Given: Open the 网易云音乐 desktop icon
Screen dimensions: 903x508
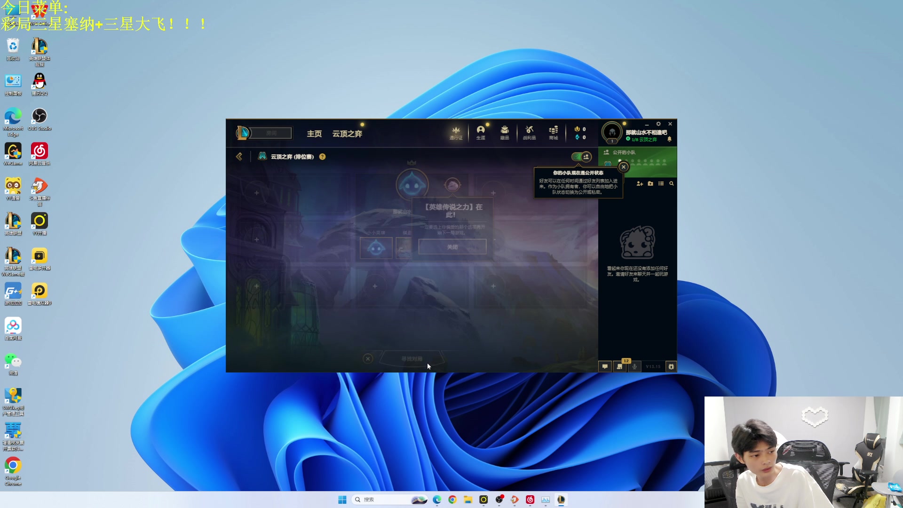Looking at the screenshot, I should click(40, 154).
